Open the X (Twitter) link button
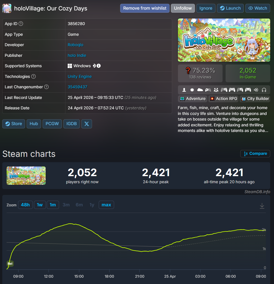 pos(87,124)
